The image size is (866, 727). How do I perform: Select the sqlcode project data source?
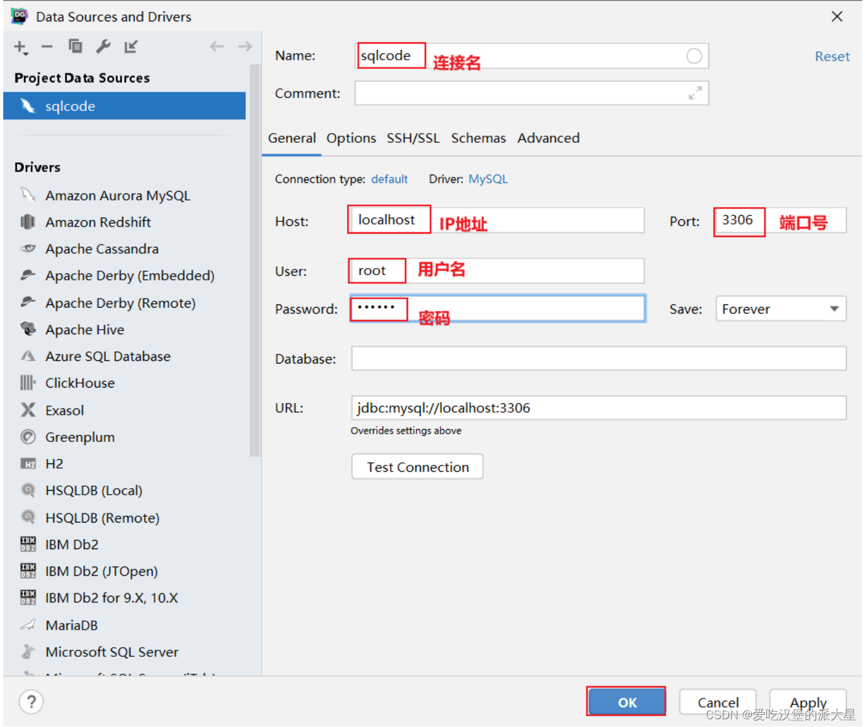(x=125, y=106)
